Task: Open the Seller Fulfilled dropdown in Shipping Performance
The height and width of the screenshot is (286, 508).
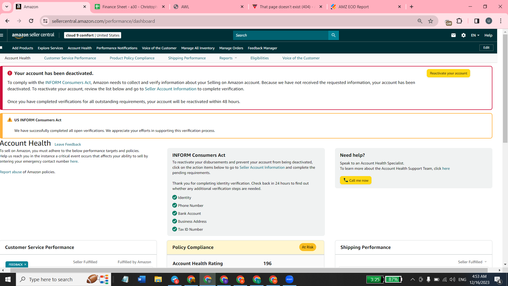Action: tap(472, 262)
